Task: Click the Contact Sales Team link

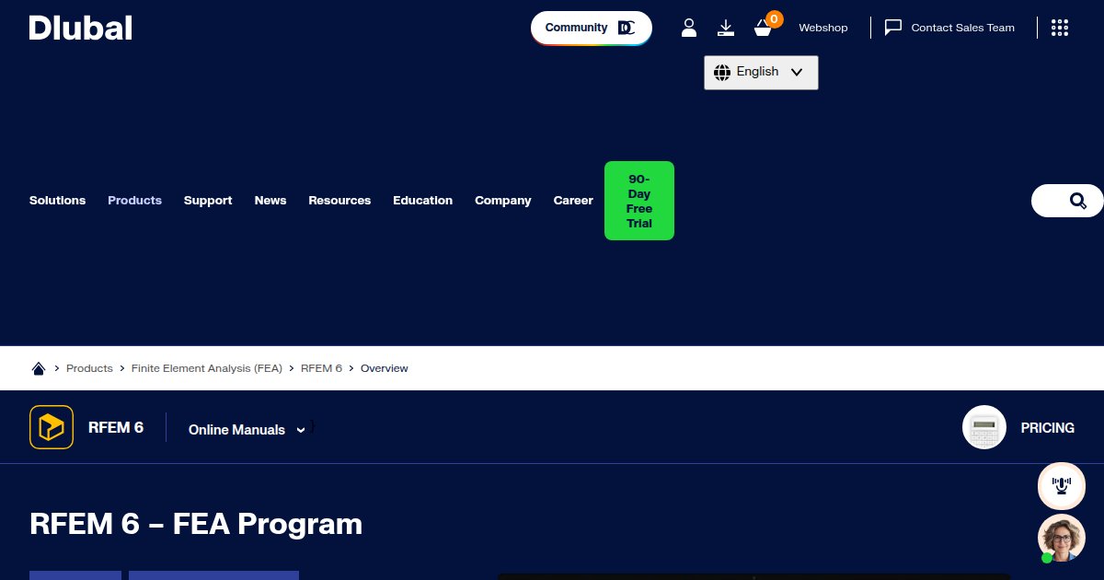Action: click(962, 28)
